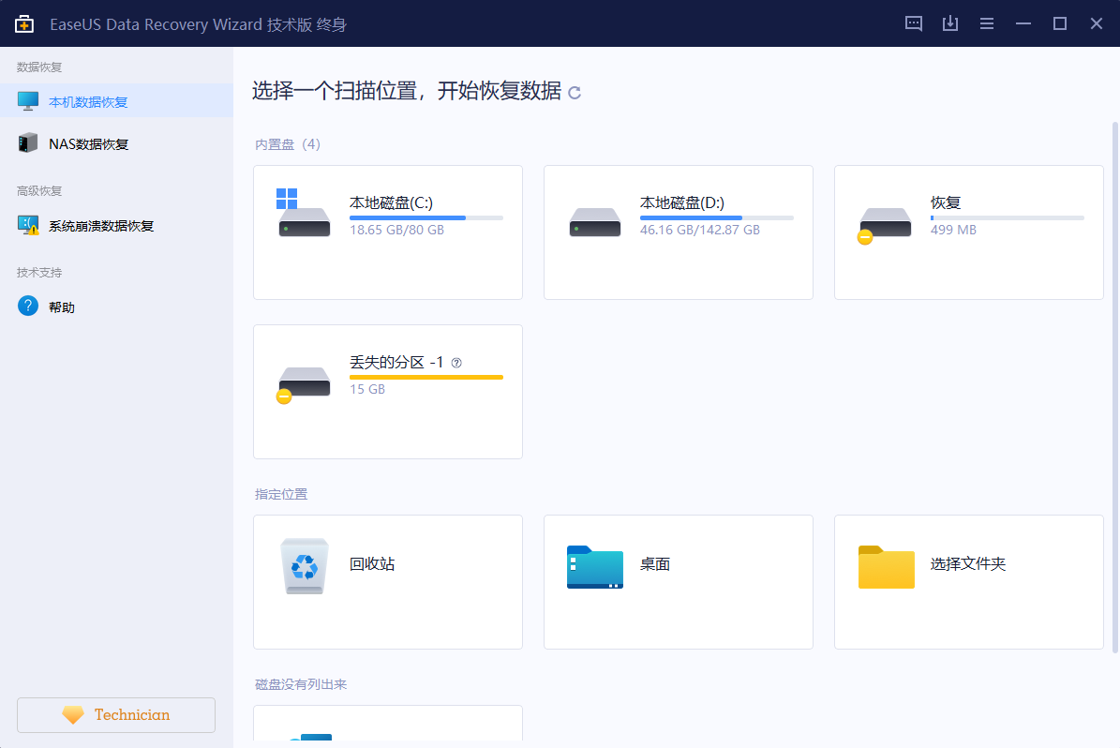The width and height of the screenshot is (1120, 748).
Task: Click the window title EaseUS Data Recovery Wizard
Action: [x=156, y=24]
